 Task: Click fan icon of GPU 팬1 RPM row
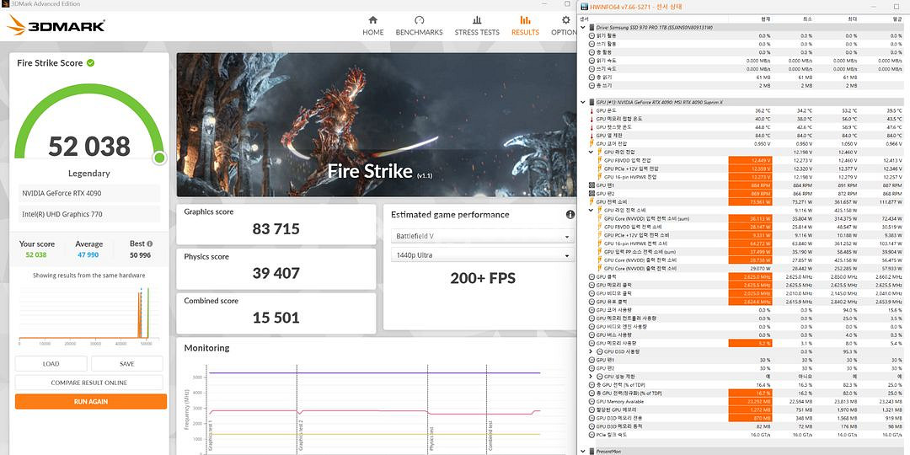[591, 185]
